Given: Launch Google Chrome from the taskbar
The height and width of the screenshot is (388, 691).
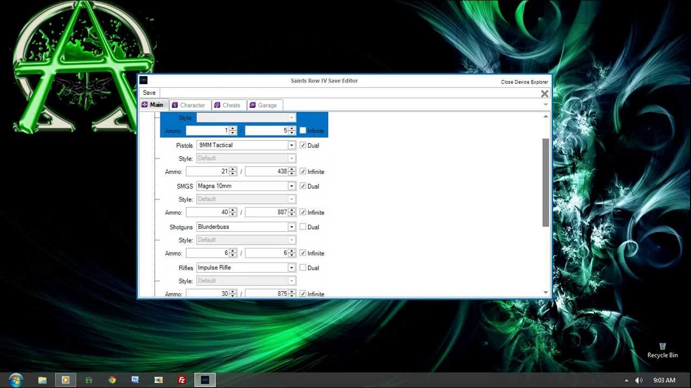Looking at the screenshot, I should pyautogui.click(x=112, y=379).
